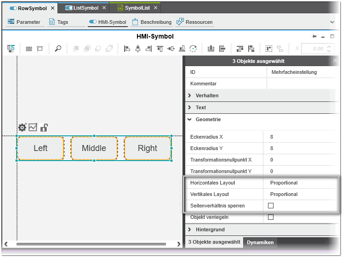The image size is (342, 257).
Task: Click the align left edges icon
Action: 127,49
